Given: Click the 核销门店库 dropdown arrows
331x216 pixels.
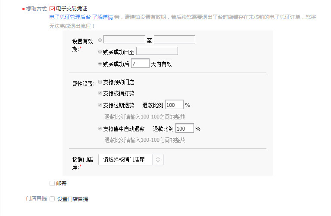Looking at the screenshot, I should 158,159.
